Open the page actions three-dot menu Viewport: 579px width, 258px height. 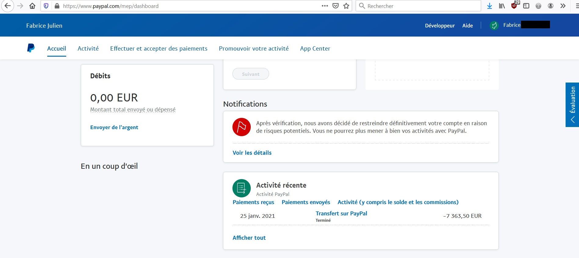click(325, 6)
